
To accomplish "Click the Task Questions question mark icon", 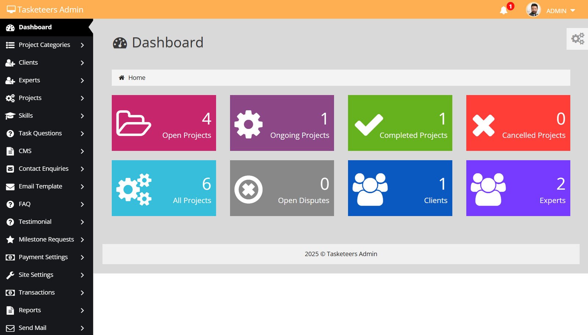I will click(x=10, y=134).
